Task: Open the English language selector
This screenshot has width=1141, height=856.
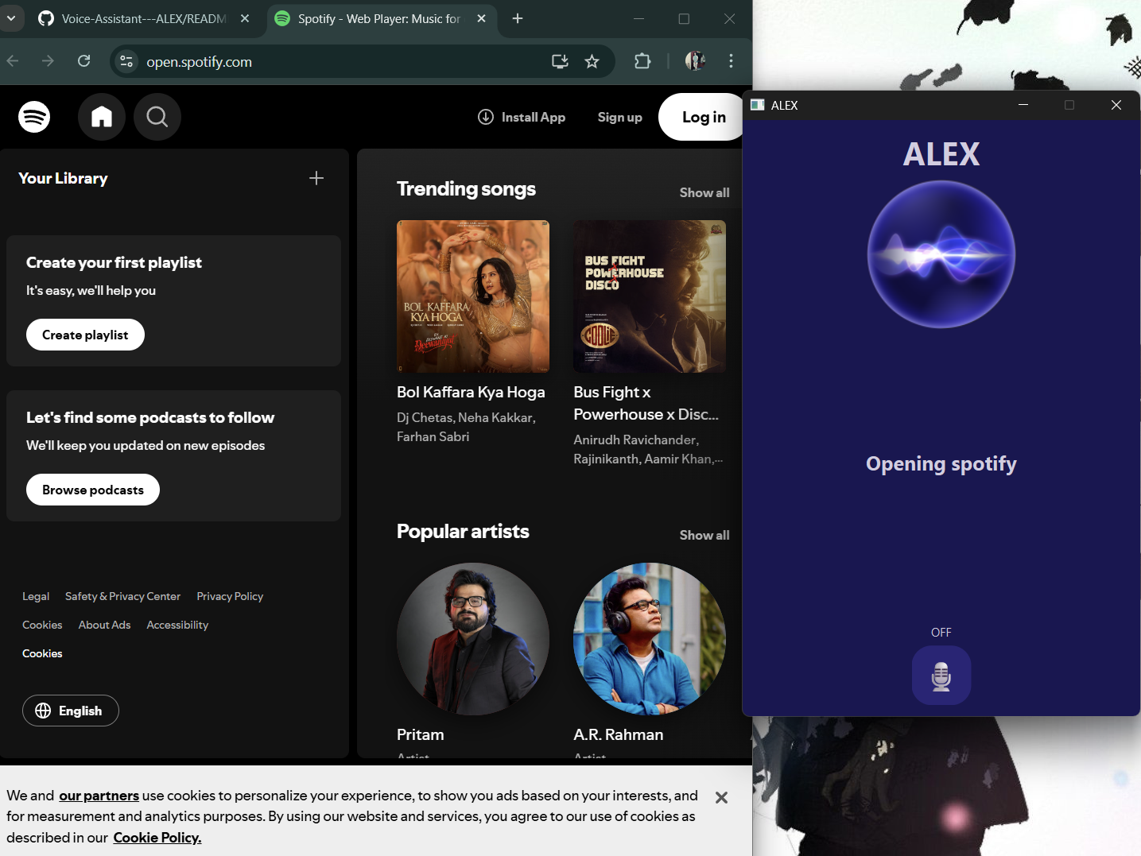Action: [x=71, y=711]
